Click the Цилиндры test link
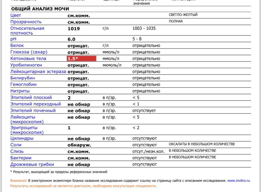Viewport: 261px width, 192px height. tap(22, 138)
